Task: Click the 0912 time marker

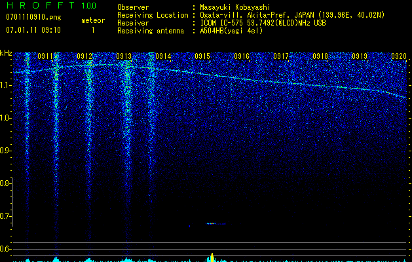Action: coord(84,56)
